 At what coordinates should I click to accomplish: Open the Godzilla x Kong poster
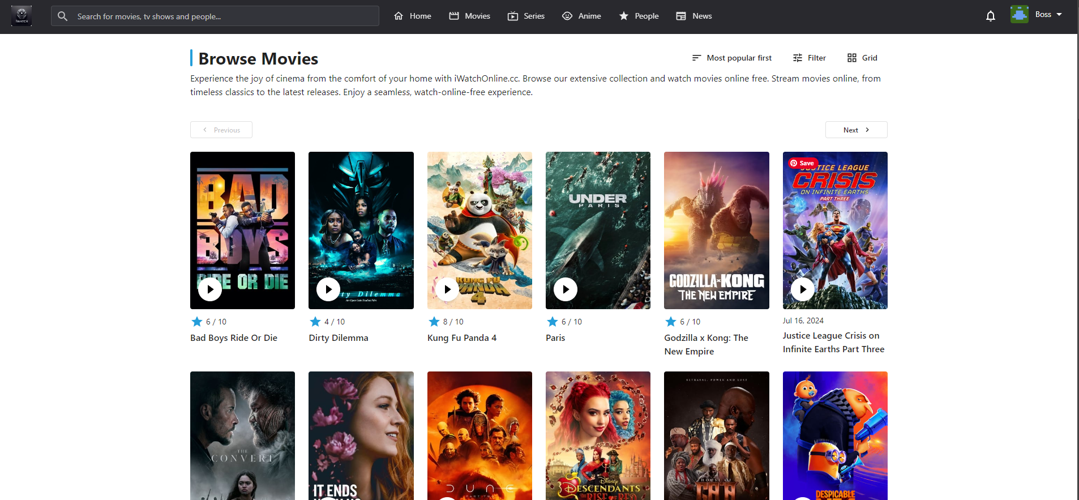(717, 230)
